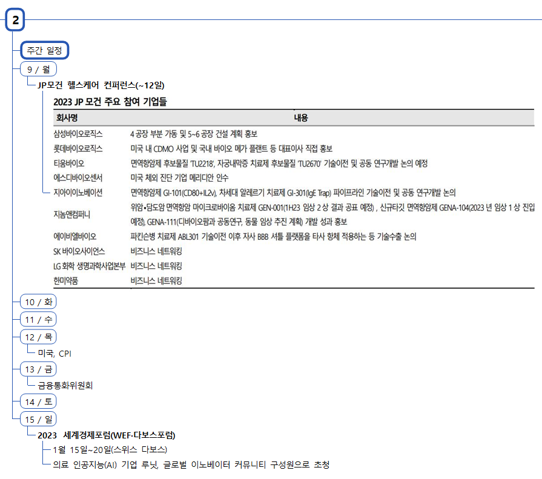Screen dimensions: 542x479
Task: Click the 지놈앤컴퍼니 company cell
Action: point(71,214)
